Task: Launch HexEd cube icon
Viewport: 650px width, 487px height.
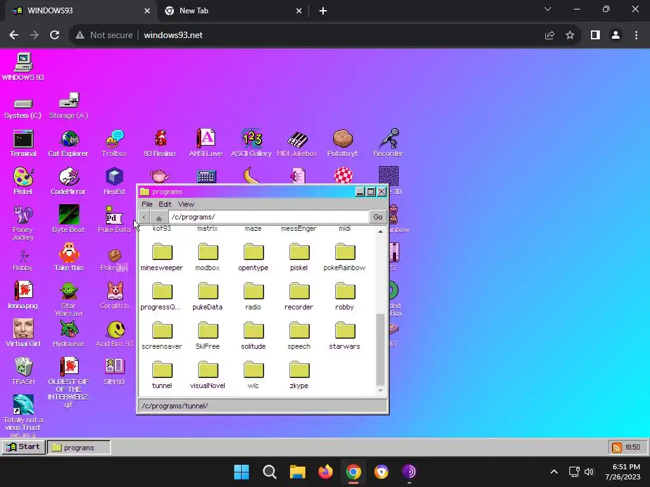Action: coord(114,181)
